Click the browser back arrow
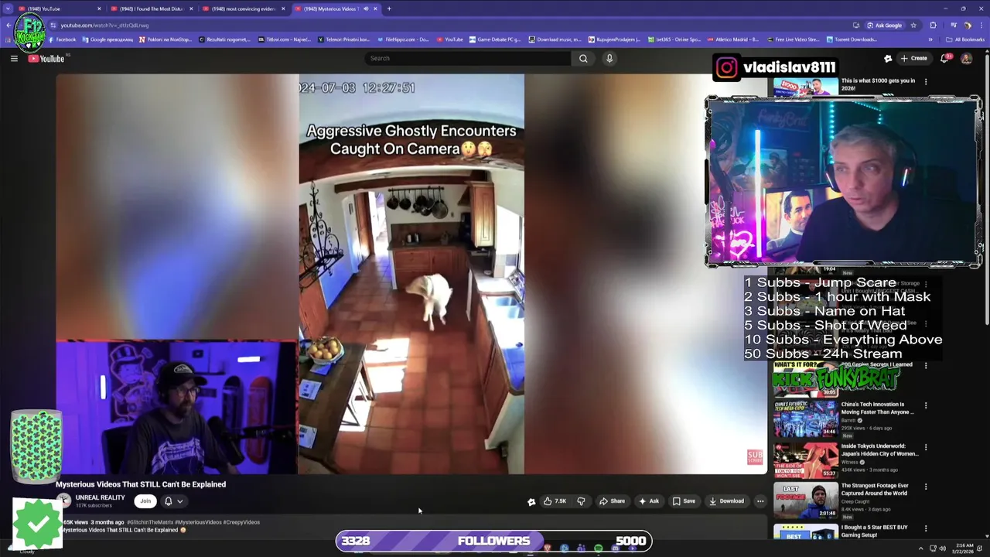 [8, 25]
